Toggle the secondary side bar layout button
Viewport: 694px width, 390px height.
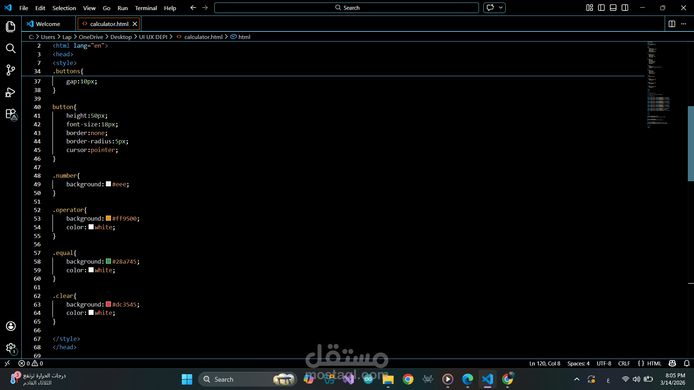pos(625,8)
